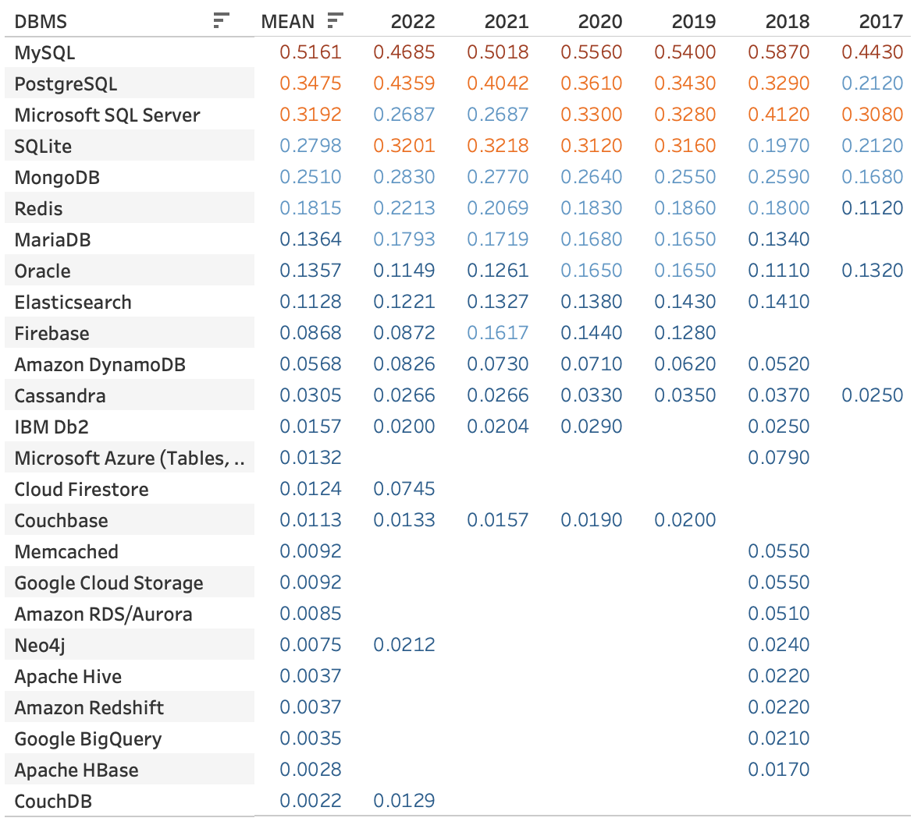Select the Google Cloud Storage row label
921x825 pixels.
pos(108,582)
